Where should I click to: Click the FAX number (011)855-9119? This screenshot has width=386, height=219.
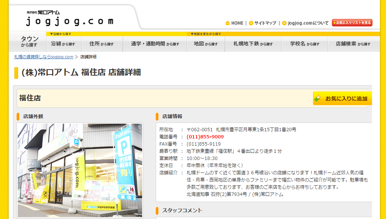203,144
